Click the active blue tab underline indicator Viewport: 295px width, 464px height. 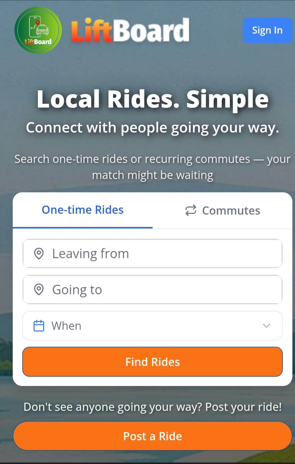click(83, 227)
